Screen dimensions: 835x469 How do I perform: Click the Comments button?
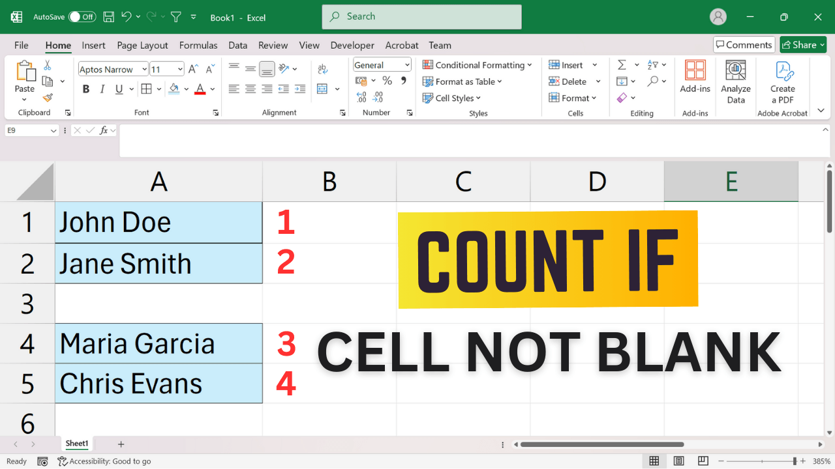click(x=744, y=44)
